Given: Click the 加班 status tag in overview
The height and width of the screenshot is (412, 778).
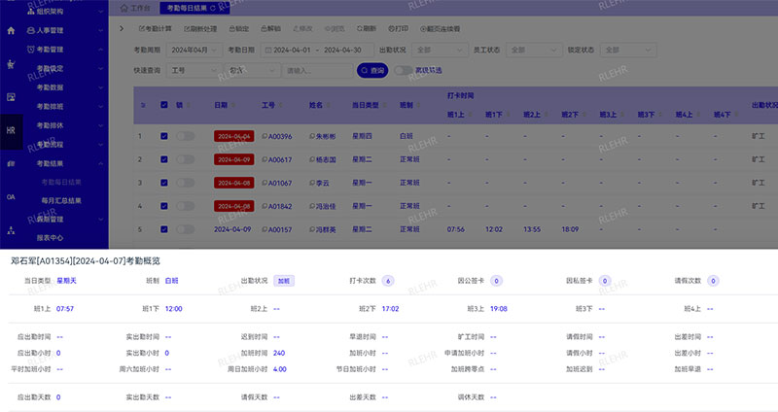Looking at the screenshot, I should tap(284, 281).
